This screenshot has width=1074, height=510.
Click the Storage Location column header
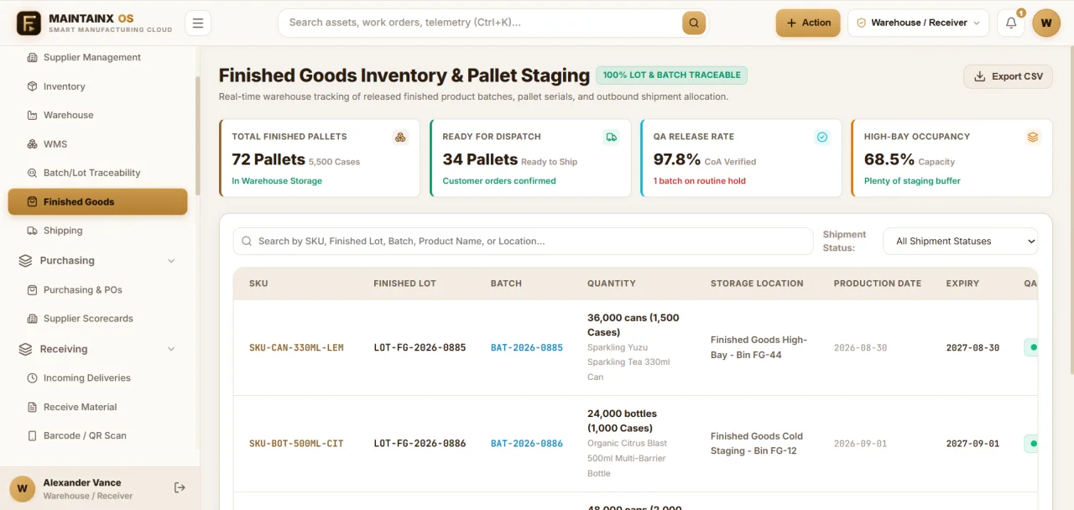[757, 284]
